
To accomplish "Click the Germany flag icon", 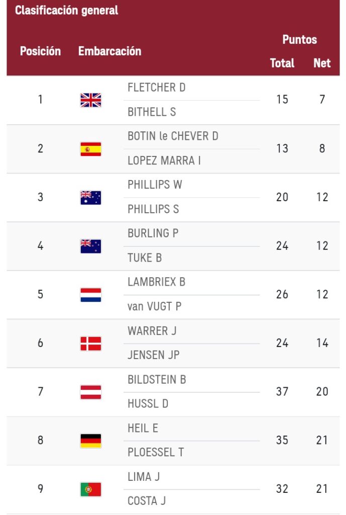I will (x=90, y=441).
